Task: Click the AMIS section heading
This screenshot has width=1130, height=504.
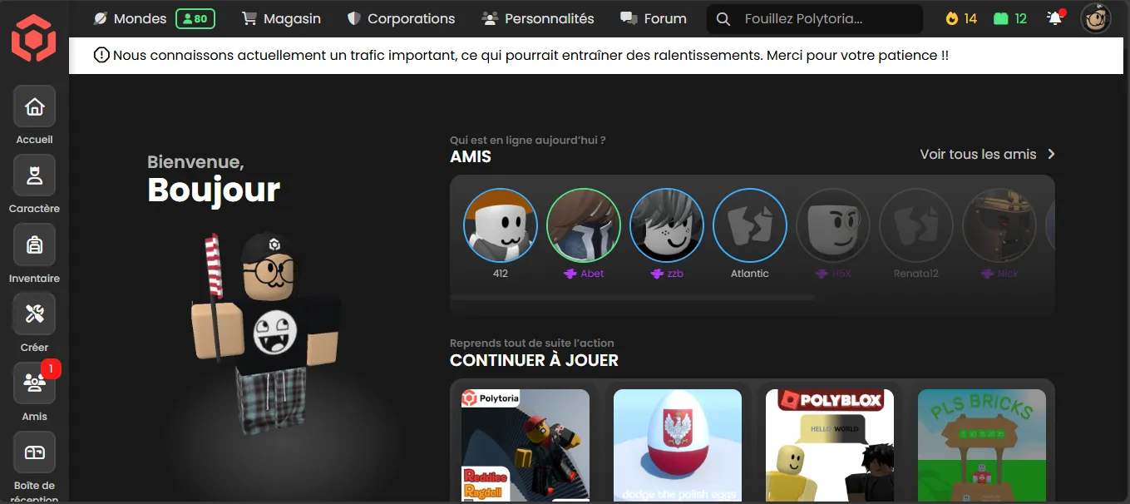Action: click(471, 156)
